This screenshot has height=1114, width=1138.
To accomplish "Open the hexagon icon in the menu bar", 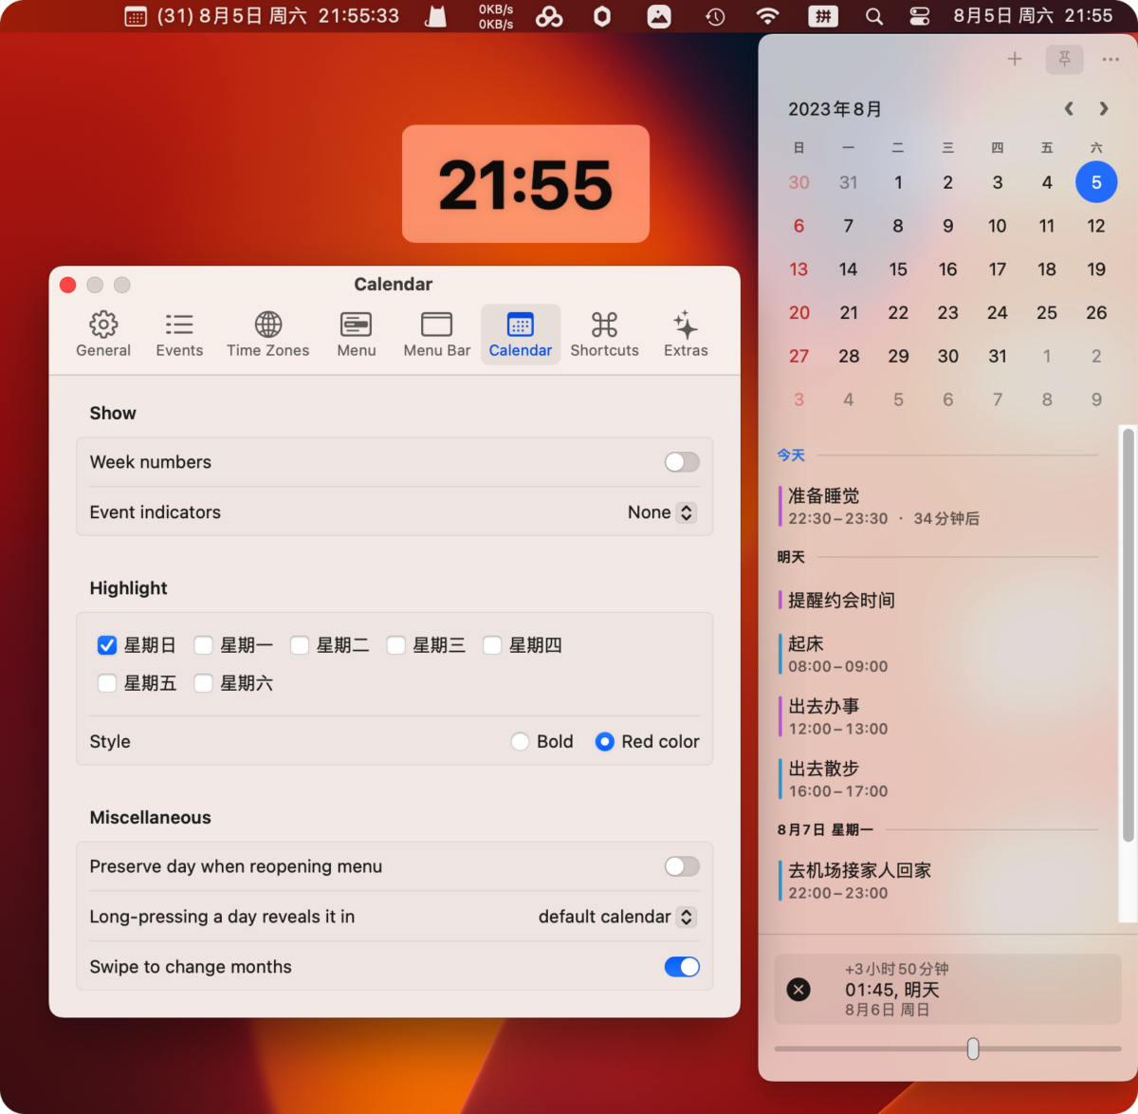I will pyautogui.click(x=602, y=16).
